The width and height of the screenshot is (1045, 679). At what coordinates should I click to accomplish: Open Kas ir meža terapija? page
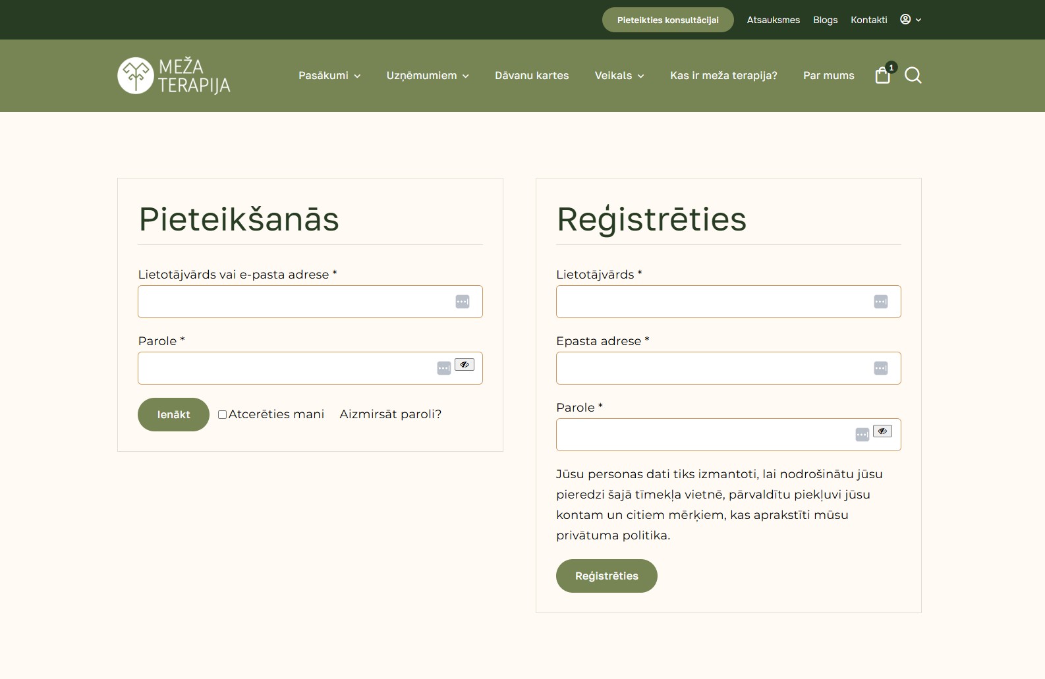coord(723,76)
